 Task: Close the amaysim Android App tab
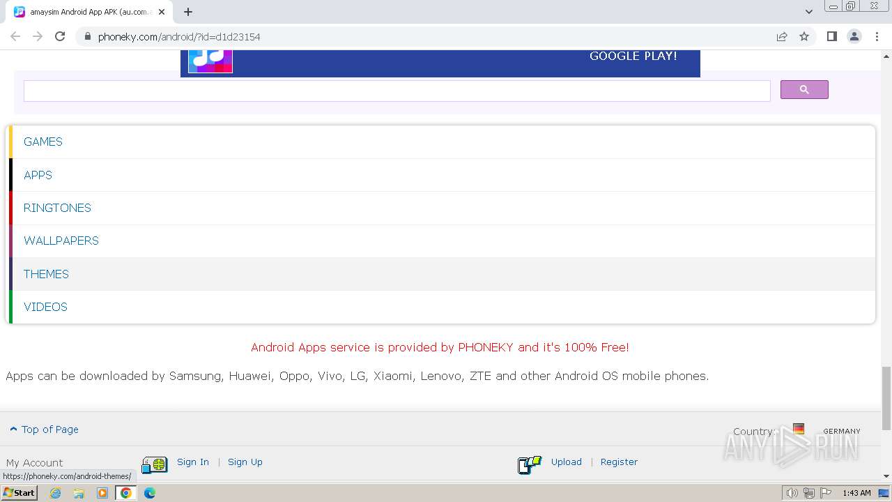point(162,12)
